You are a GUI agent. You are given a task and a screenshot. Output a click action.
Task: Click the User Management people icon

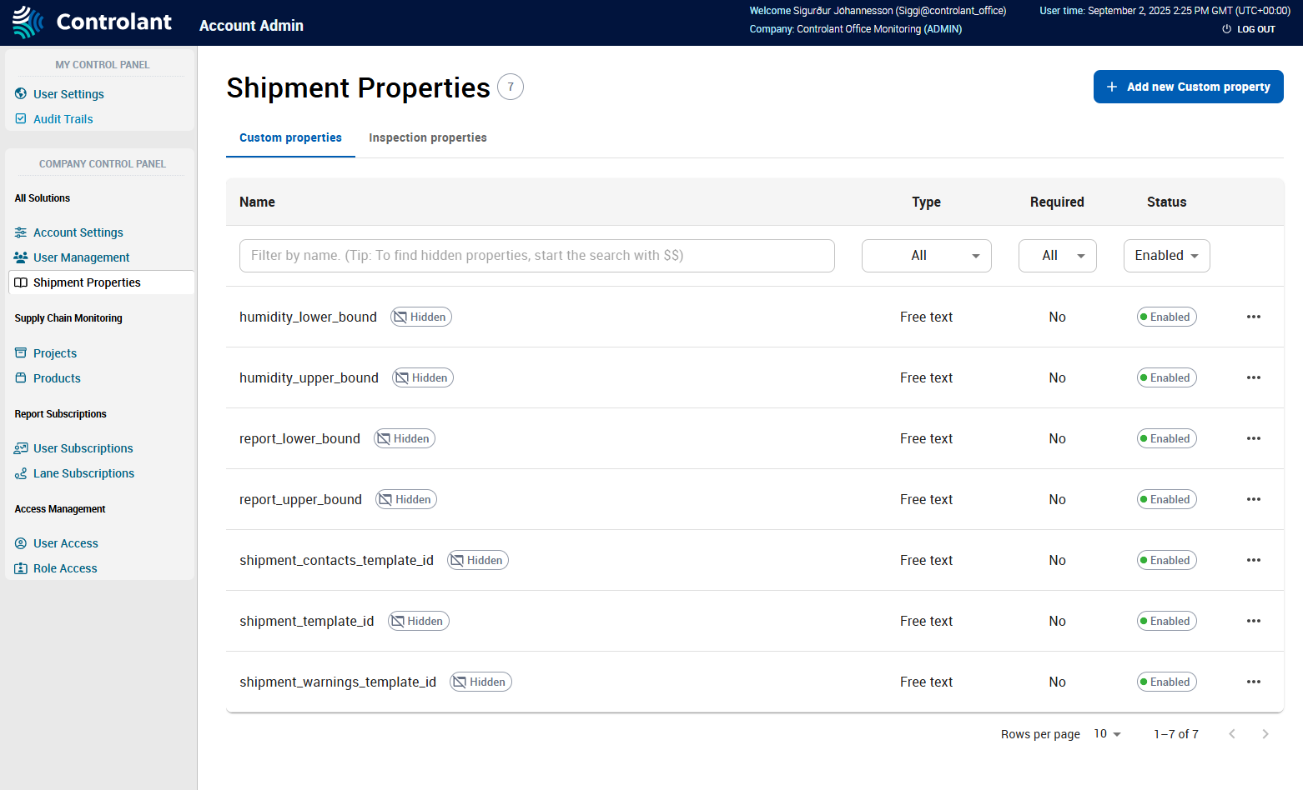(20, 257)
